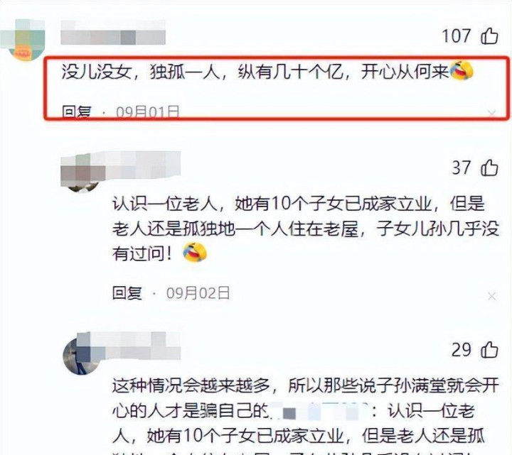512x455 pixels.
Task: Dismiss the 09月02日 comment with X
Action: (492, 296)
